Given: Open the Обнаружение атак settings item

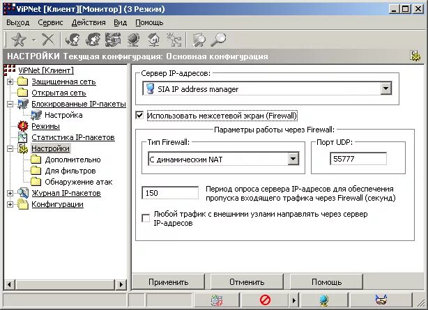Looking at the screenshot, I should 79,182.
